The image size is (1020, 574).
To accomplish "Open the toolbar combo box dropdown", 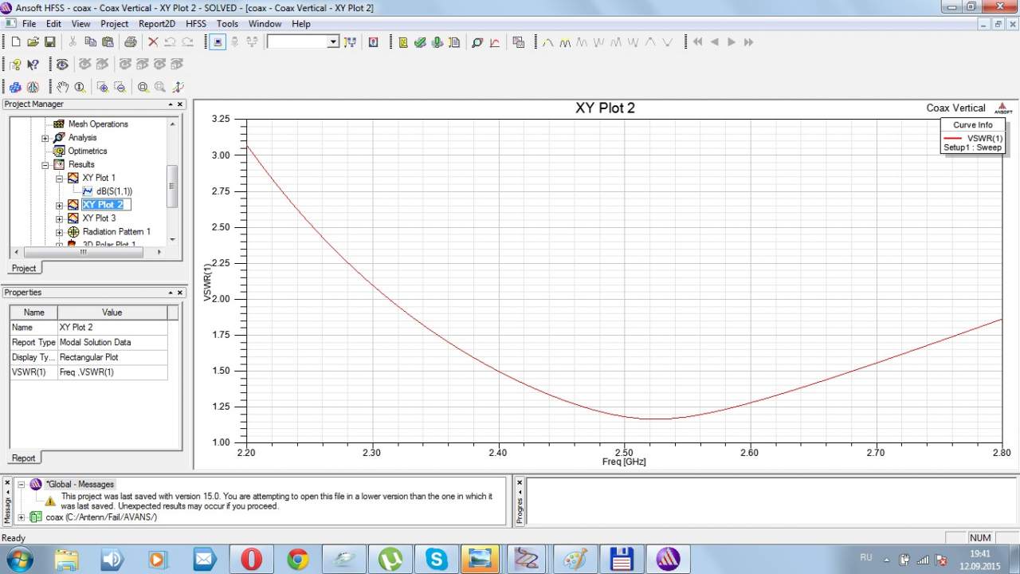I will pyautogui.click(x=333, y=42).
